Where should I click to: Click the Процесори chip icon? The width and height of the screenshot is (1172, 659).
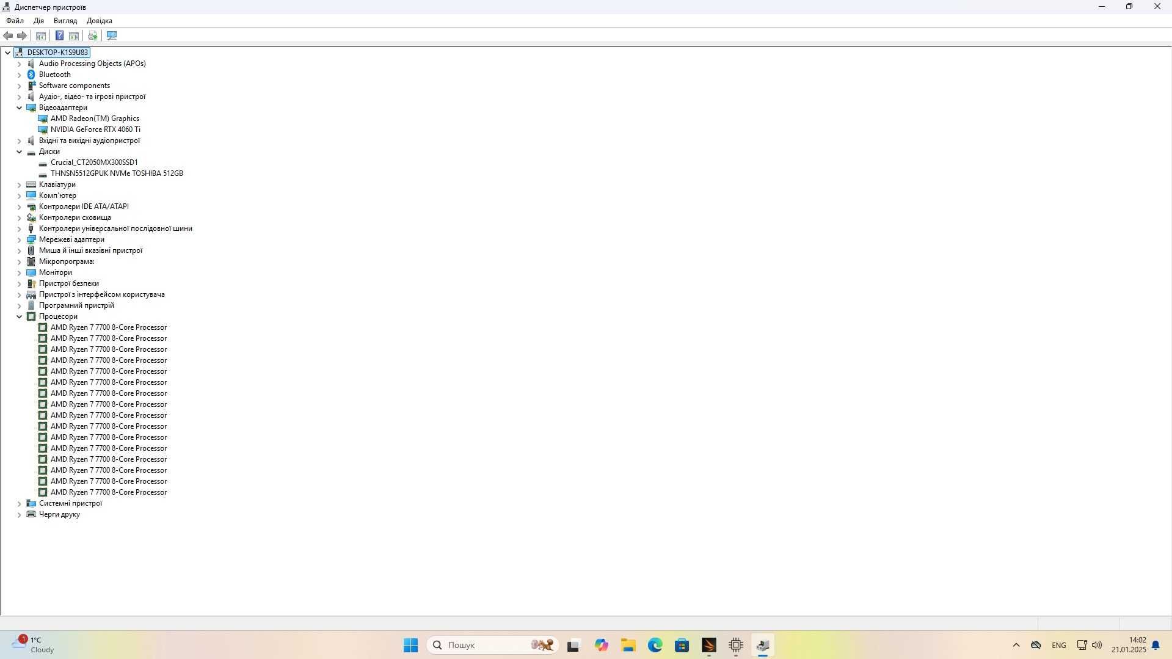pyautogui.click(x=31, y=316)
